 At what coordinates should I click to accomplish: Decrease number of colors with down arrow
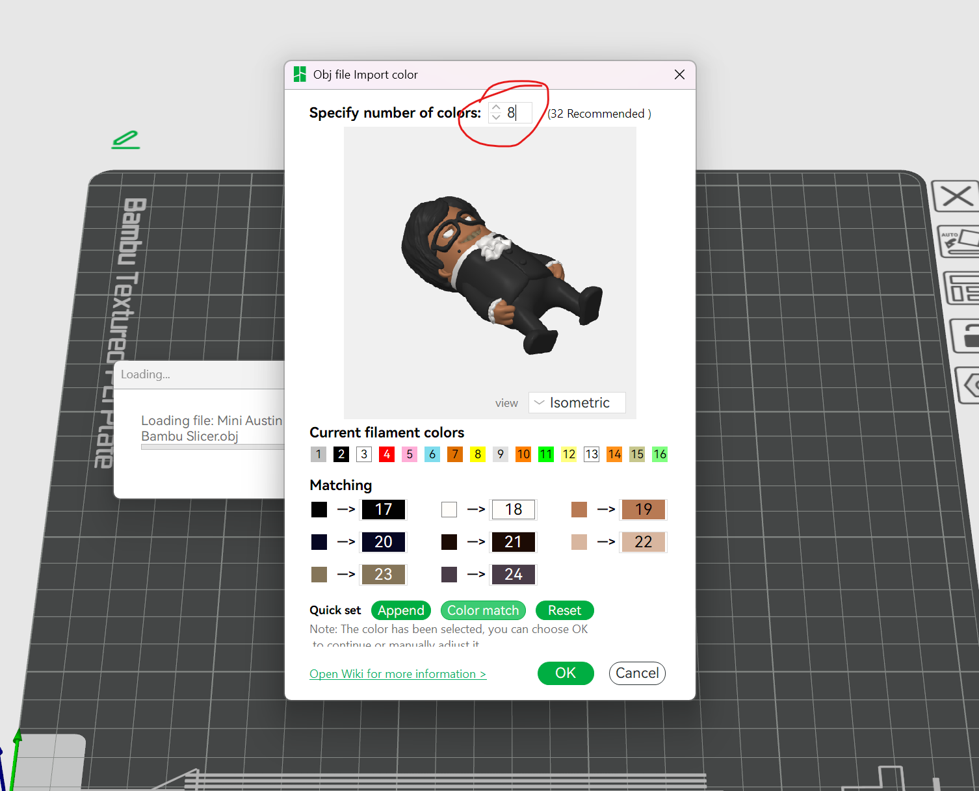point(496,118)
